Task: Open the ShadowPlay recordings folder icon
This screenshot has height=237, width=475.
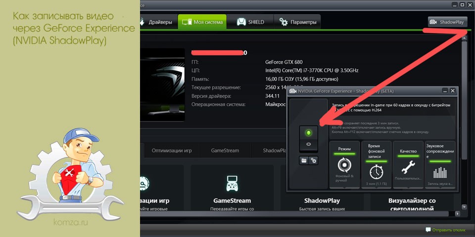Action: point(304,160)
